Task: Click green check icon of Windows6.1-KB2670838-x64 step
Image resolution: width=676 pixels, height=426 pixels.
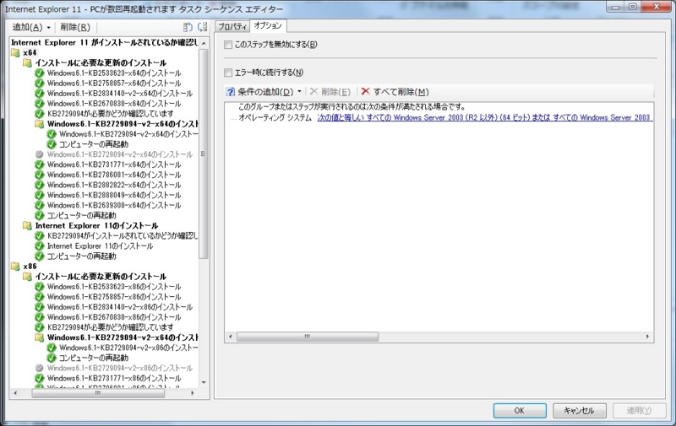Action: [40, 103]
